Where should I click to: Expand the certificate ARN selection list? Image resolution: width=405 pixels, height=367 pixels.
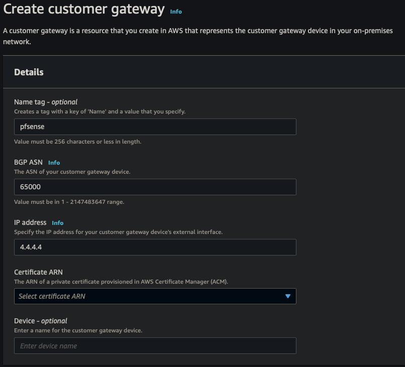pos(154,296)
